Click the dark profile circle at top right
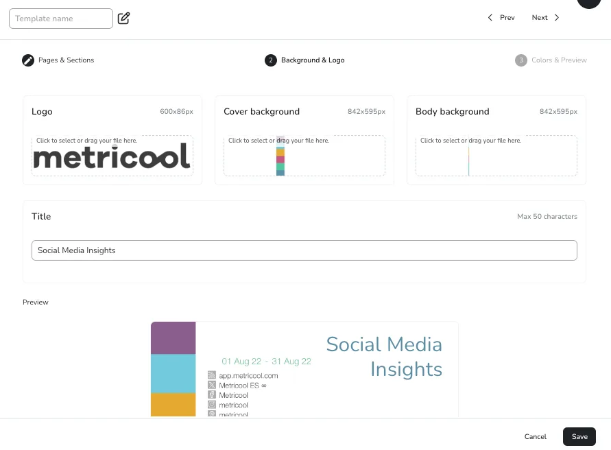 click(588, 2)
